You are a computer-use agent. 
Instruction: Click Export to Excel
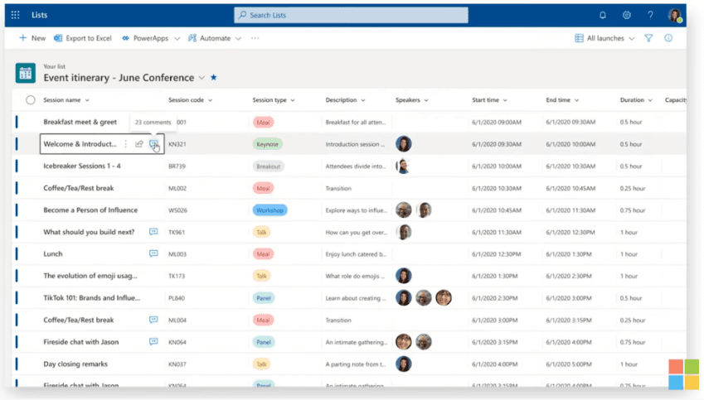(x=83, y=38)
